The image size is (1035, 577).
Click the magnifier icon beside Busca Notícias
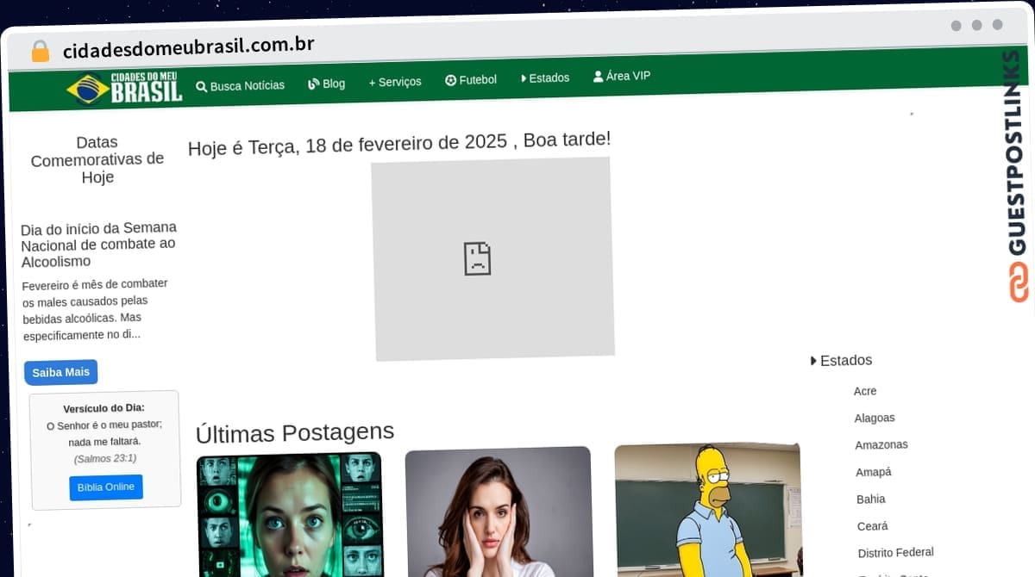(x=201, y=86)
